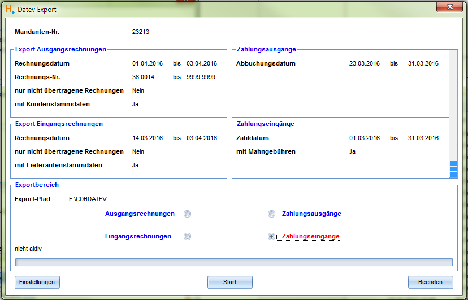This screenshot has width=468, height=300.
Task: Click the Ausgangsrechnungen start date 01.04.2016
Action: [x=148, y=63]
